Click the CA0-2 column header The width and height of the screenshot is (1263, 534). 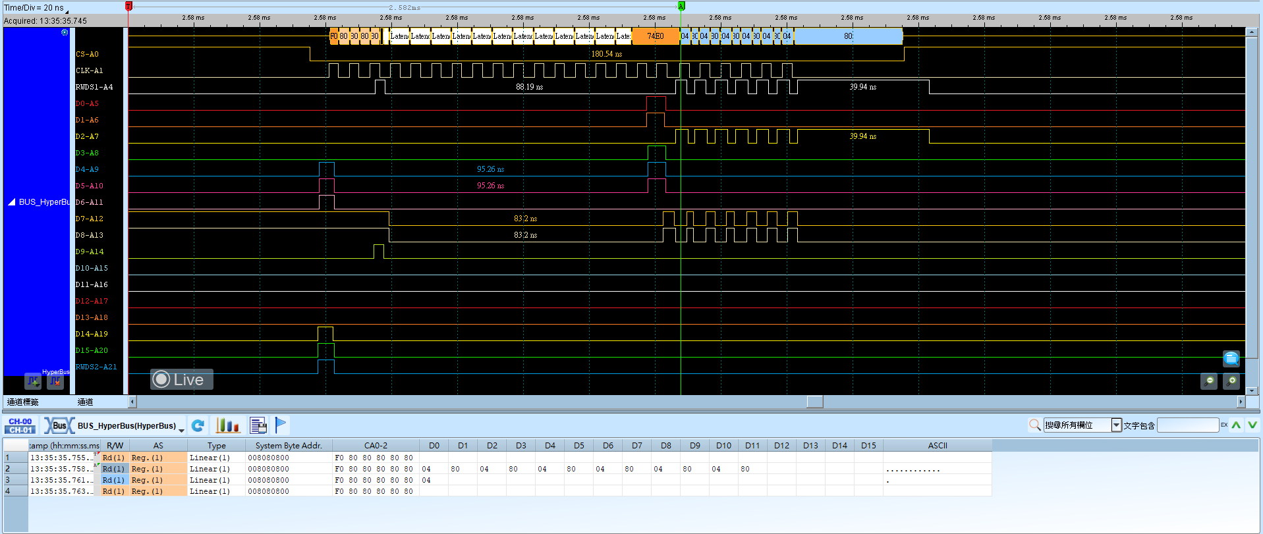click(x=376, y=446)
